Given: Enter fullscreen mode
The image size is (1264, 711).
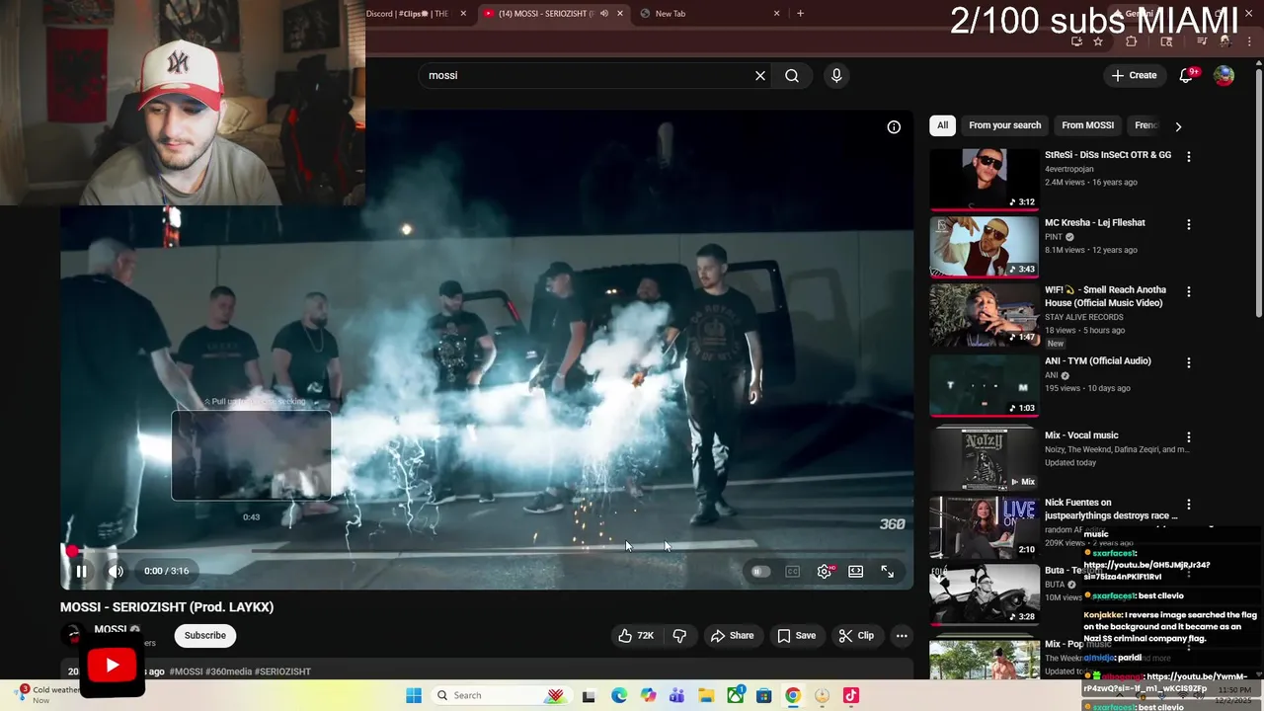Looking at the screenshot, I should point(887,571).
